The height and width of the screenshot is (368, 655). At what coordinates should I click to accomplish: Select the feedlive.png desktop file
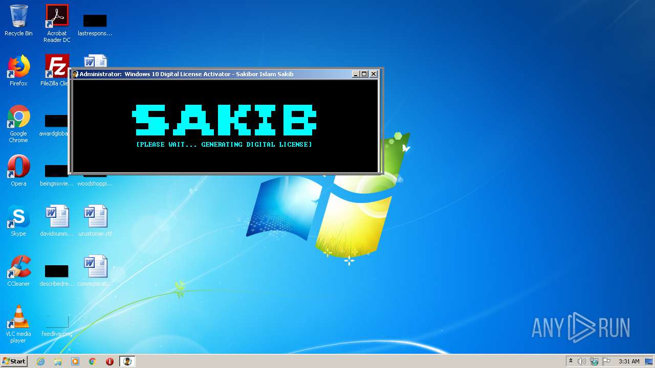(x=57, y=326)
